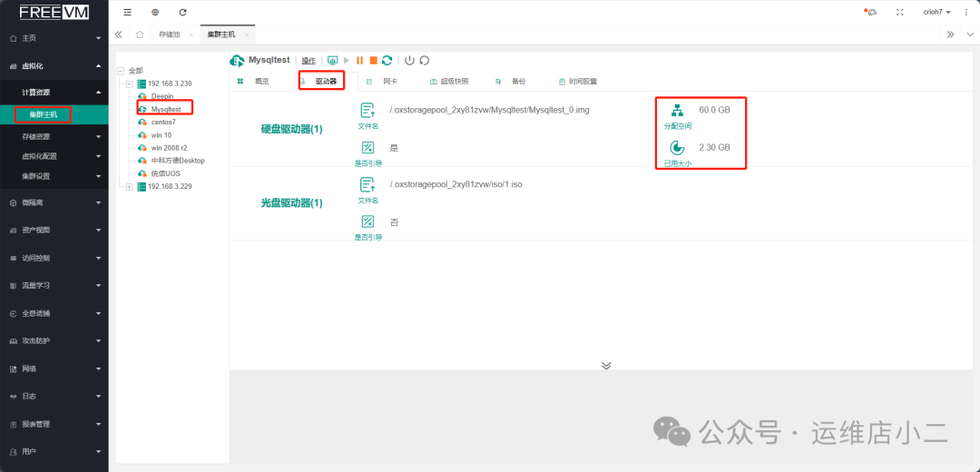Screen dimensions: 980x472
Task: Expand the 资产视图 sidebar menu
Action: click(54, 230)
